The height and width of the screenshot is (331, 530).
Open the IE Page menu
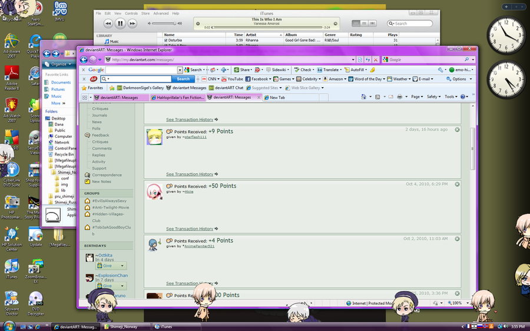click(x=417, y=97)
